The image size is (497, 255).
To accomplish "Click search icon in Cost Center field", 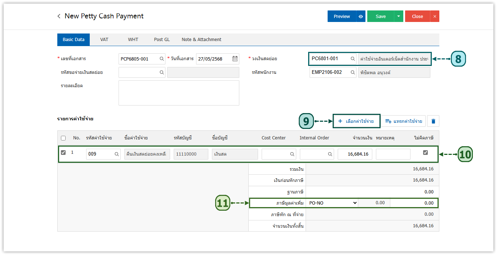I will click(x=292, y=154).
